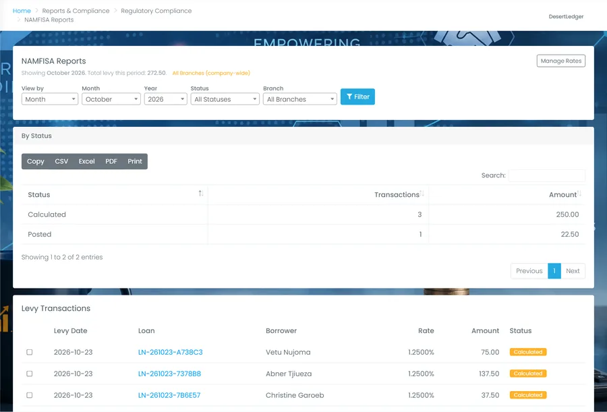Open loan link LN-261023-7378B8
The width and height of the screenshot is (607, 412).
click(x=169, y=374)
